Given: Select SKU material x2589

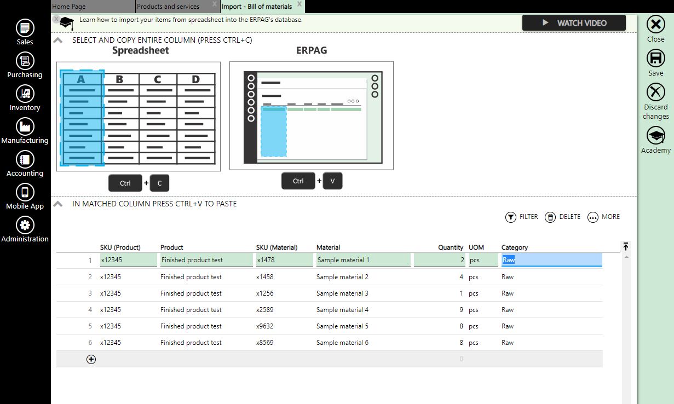Looking at the screenshot, I should (x=265, y=310).
